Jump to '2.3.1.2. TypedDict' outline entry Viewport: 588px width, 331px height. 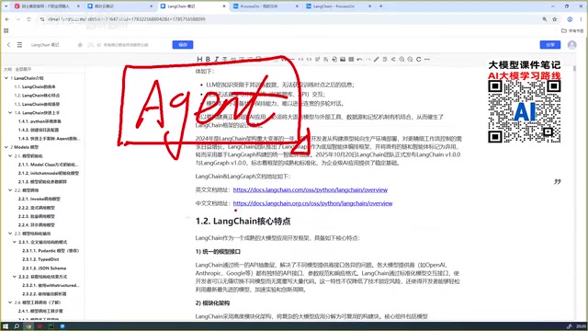pos(40,259)
